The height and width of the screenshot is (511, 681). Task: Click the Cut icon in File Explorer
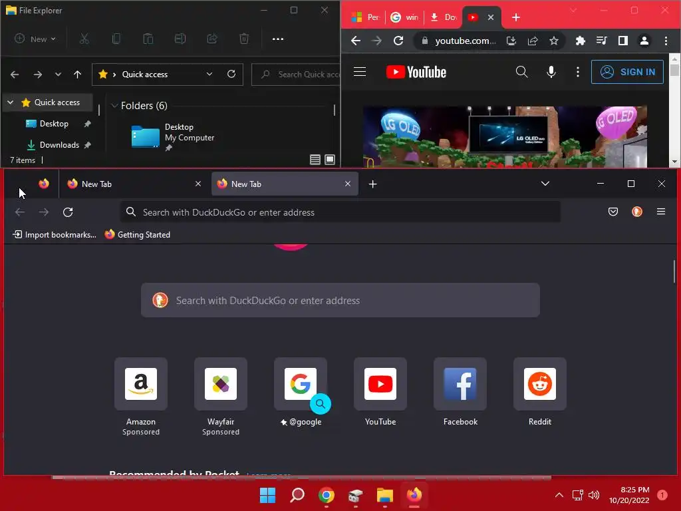click(84, 39)
